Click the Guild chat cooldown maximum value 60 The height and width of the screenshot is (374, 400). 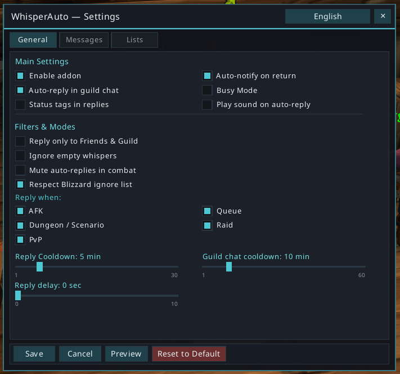click(x=362, y=275)
